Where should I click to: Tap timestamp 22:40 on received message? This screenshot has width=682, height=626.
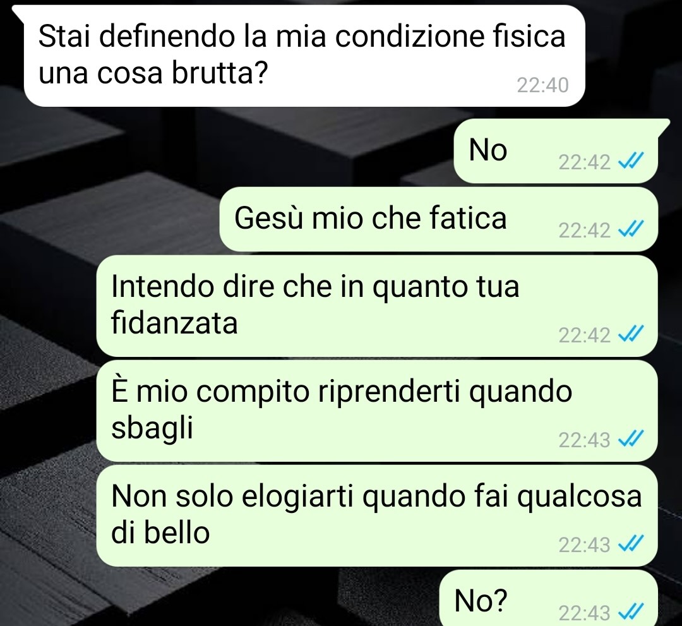point(542,85)
